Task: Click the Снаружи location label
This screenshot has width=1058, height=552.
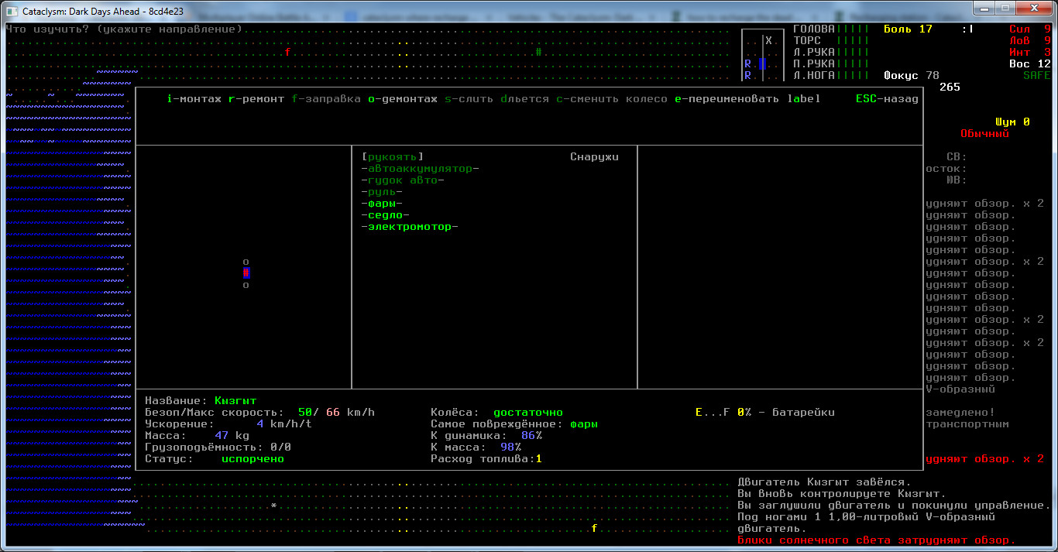Action: [x=594, y=156]
